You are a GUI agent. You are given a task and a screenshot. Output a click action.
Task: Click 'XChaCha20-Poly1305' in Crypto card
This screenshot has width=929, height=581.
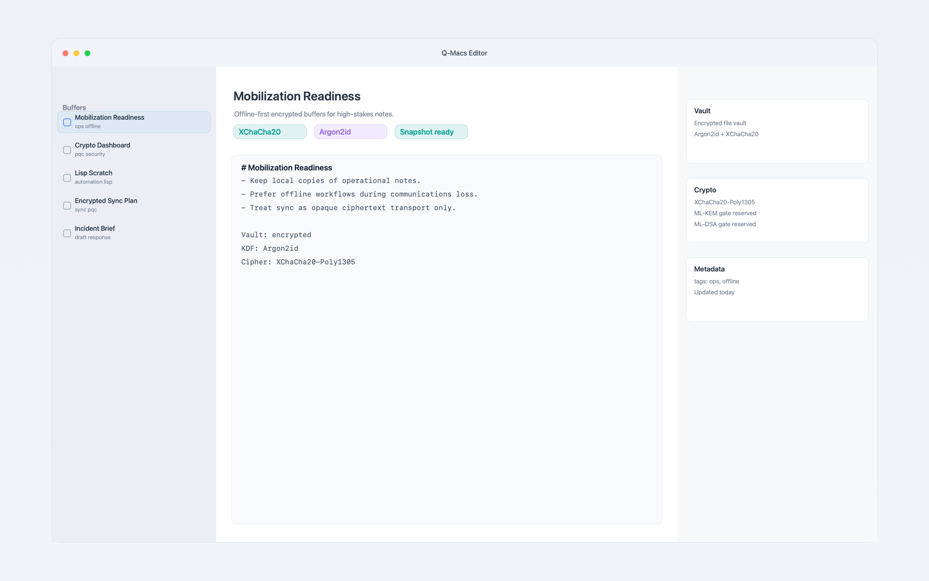click(724, 202)
